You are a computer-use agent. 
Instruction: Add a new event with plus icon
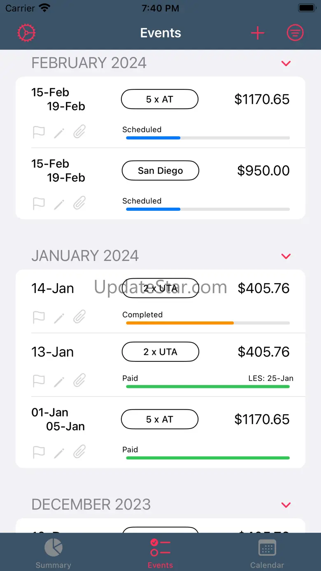(x=258, y=33)
